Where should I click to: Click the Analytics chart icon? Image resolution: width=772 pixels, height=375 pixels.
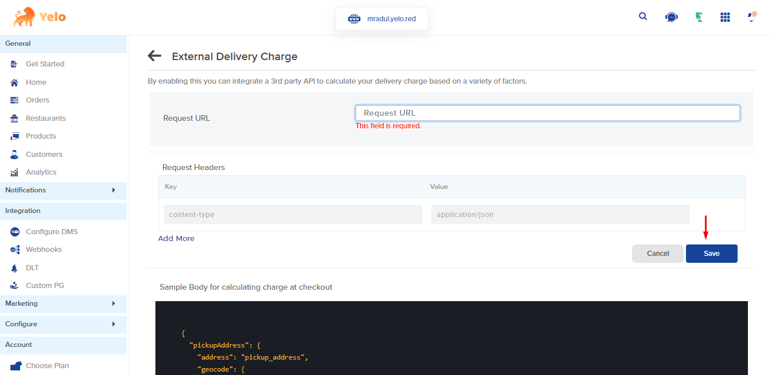pos(14,172)
